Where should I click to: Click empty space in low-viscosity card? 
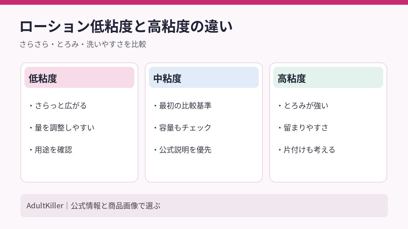tap(79, 169)
